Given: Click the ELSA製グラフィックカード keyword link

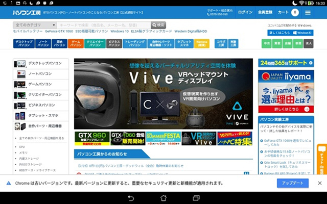Looking at the screenshot, I should pos(151,32).
